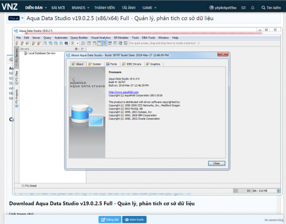Click the Freeware label in About dialog
Screen dimensions: 286x224
coord(115,72)
